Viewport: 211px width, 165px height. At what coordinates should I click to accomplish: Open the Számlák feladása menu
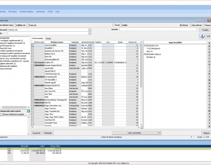(26, 12)
